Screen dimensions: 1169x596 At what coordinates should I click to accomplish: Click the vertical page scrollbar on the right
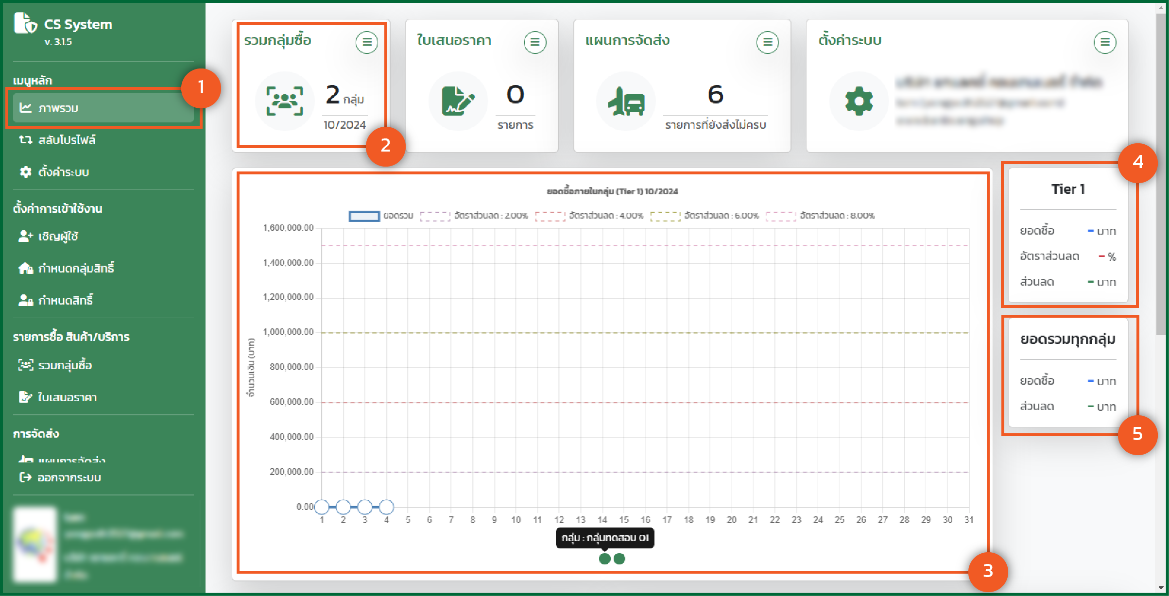pos(1161,175)
